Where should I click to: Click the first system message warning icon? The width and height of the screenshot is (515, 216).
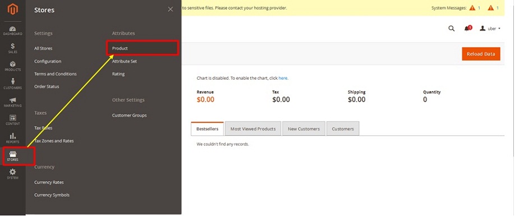(472, 8)
